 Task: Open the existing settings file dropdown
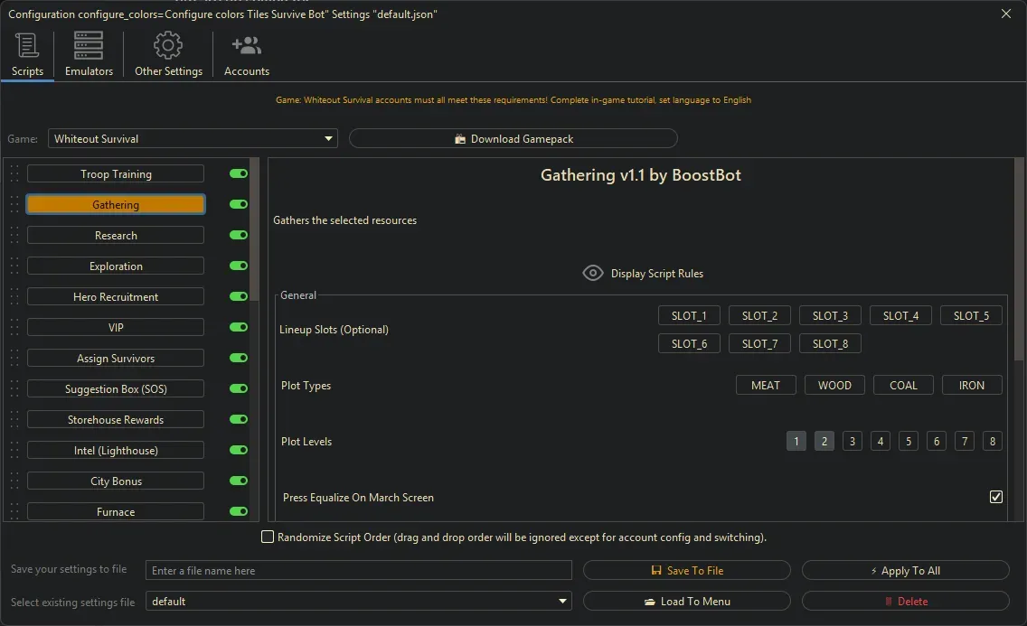tap(563, 602)
